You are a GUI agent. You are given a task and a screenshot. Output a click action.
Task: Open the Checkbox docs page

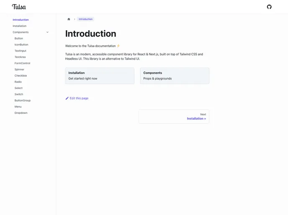click(21, 76)
